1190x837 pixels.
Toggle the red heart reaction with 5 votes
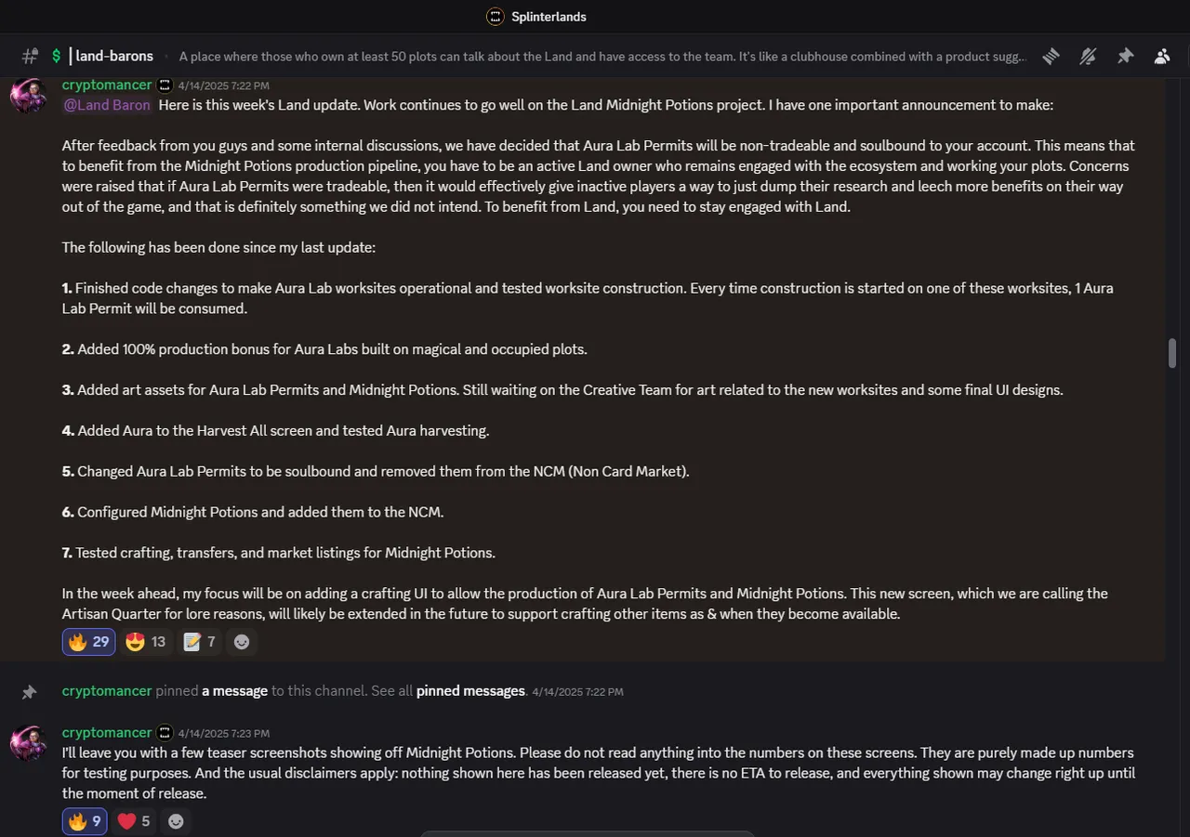click(134, 821)
